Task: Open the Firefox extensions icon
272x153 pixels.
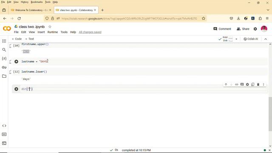Action: pyautogui.click(x=260, y=18)
